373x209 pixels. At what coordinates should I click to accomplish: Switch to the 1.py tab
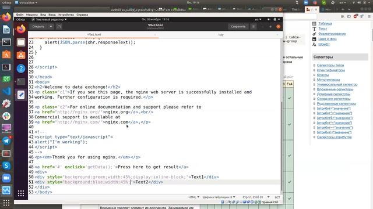221,35
